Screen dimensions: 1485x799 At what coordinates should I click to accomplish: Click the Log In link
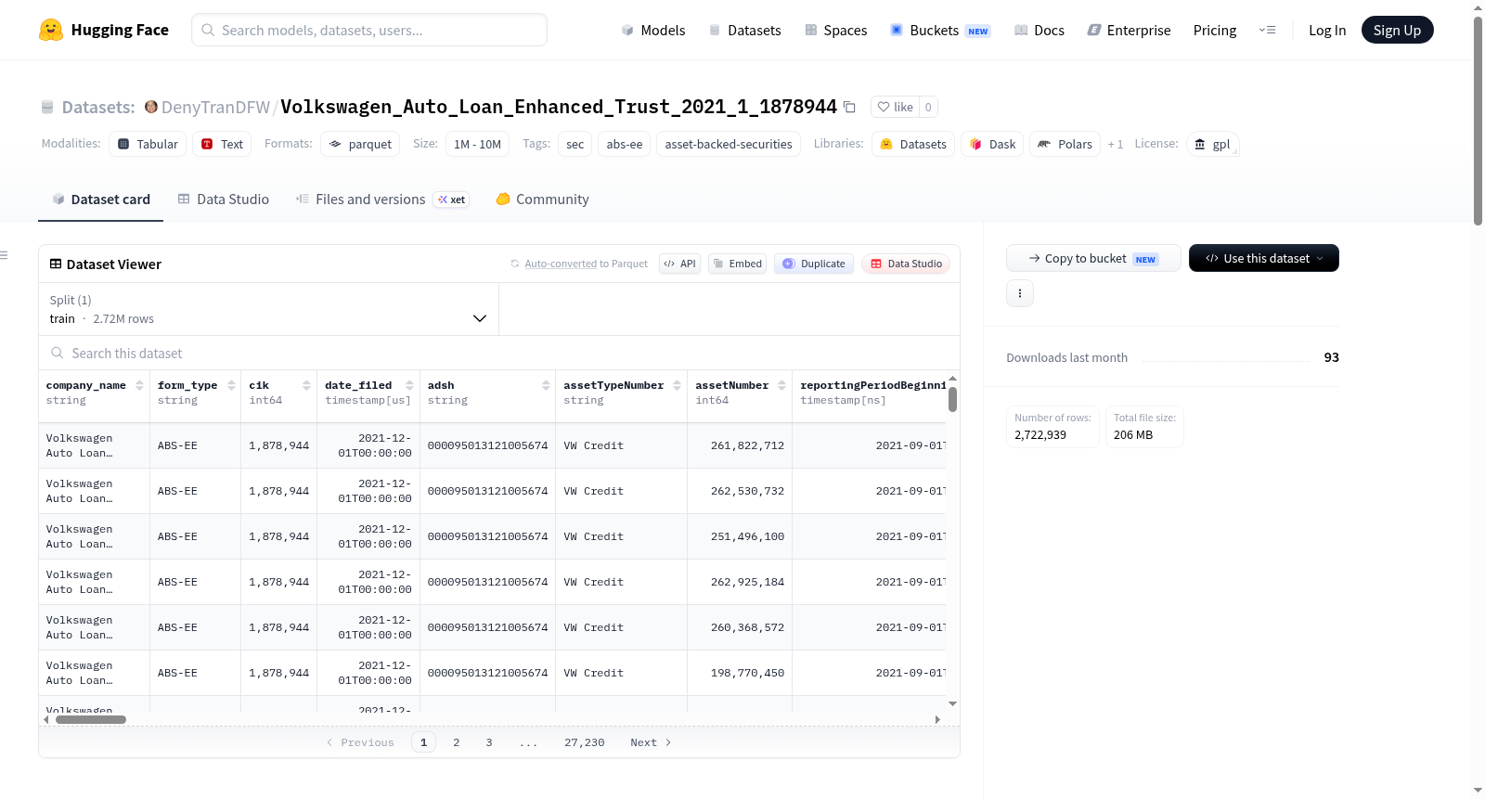tap(1327, 30)
